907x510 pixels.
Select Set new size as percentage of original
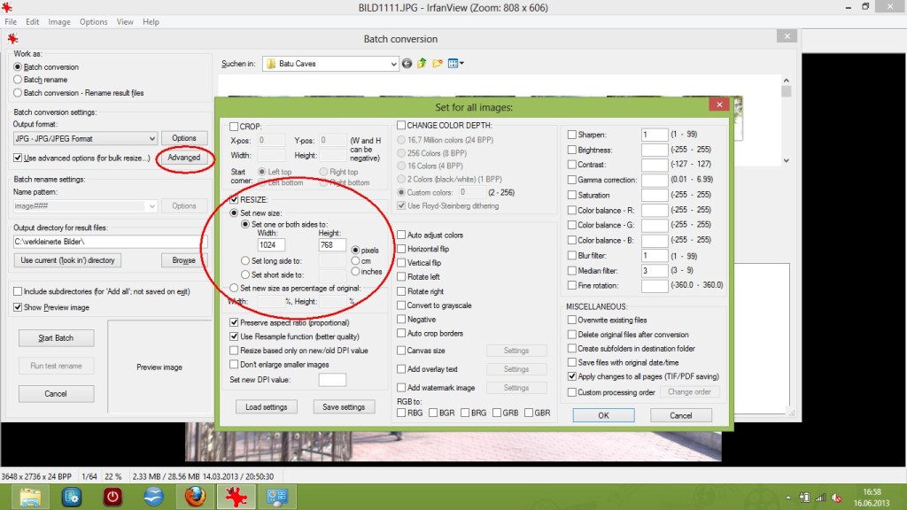pyautogui.click(x=235, y=288)
